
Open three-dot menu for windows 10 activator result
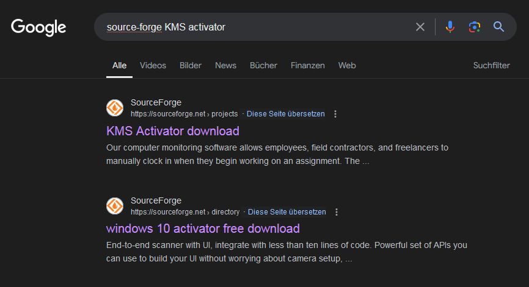pyautogui.click(x=337, y=212)
